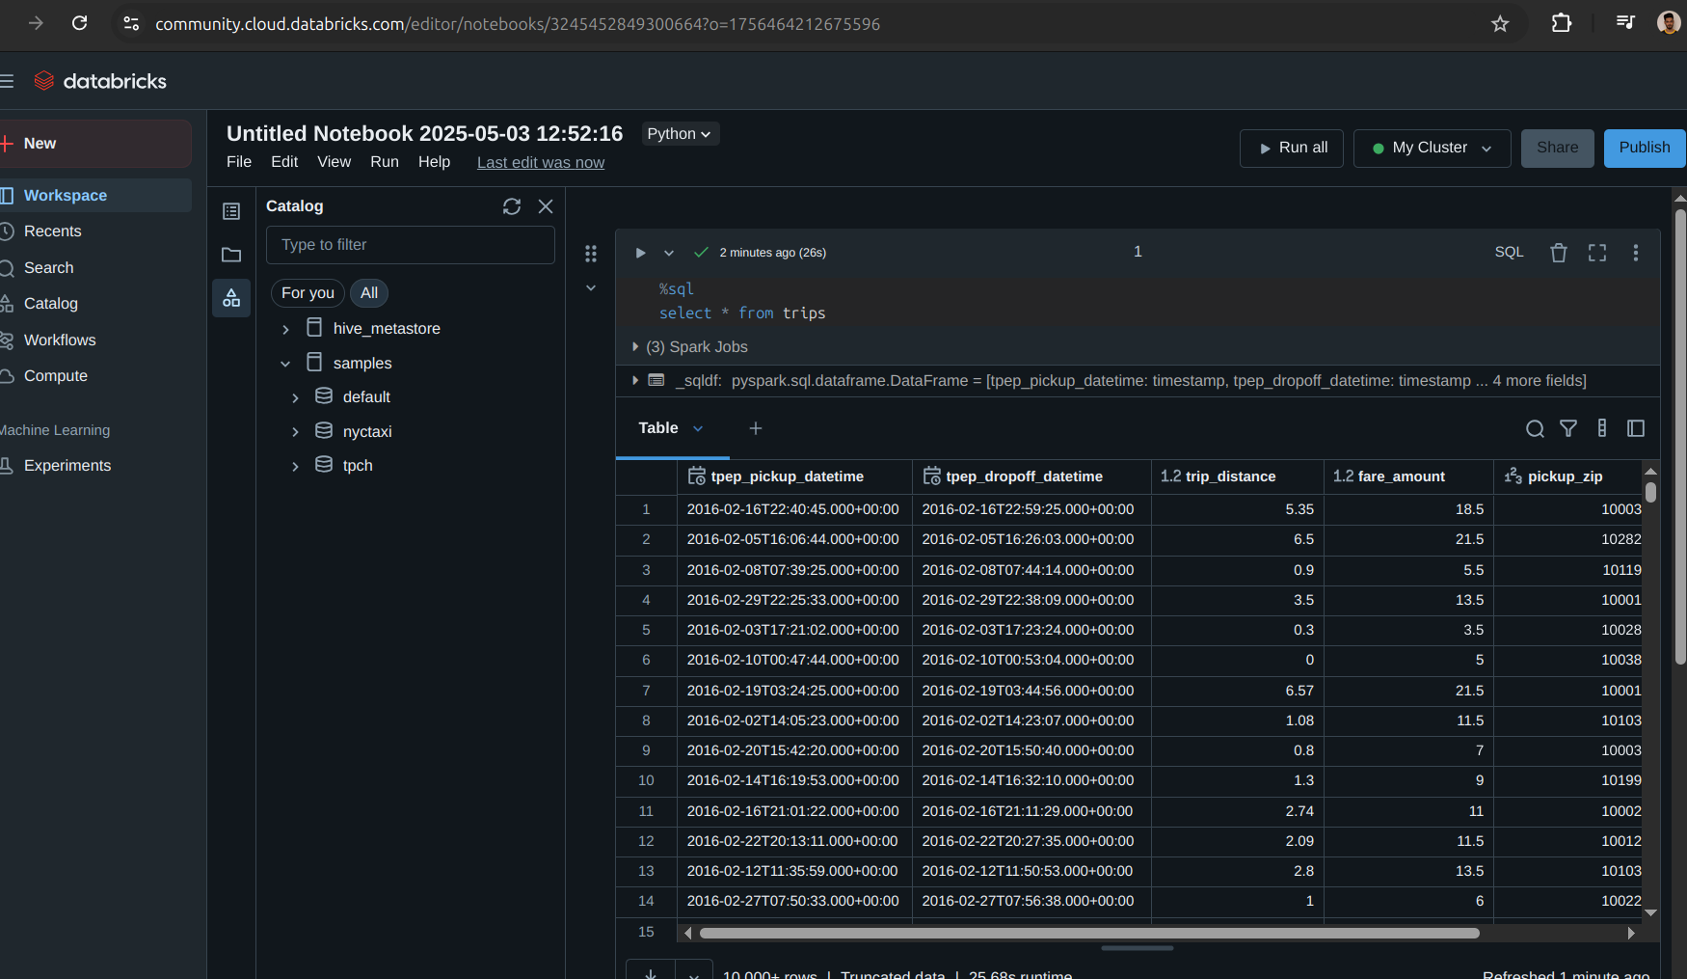Expand the tpch schema
The height and width of the screenshot is (979, 1687).
click(x=295, y=466)
